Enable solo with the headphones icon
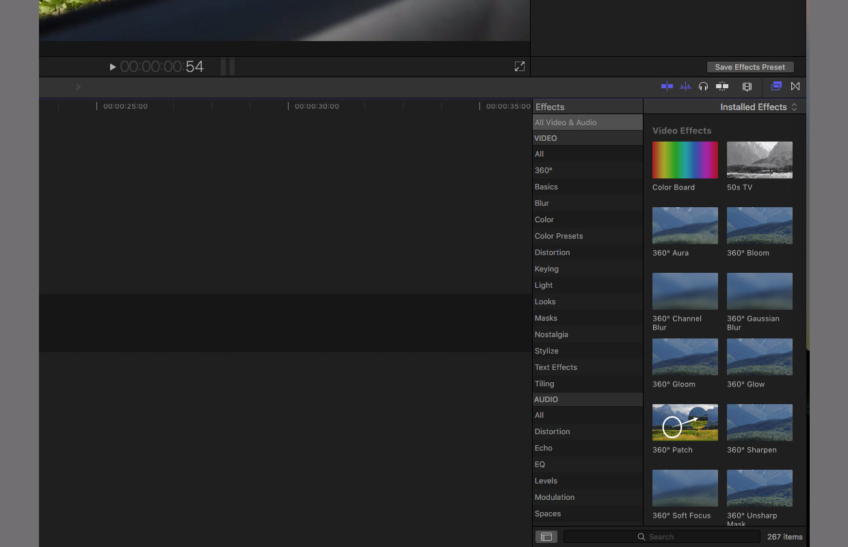The image size is (848, 547). (x=703, y=86)
